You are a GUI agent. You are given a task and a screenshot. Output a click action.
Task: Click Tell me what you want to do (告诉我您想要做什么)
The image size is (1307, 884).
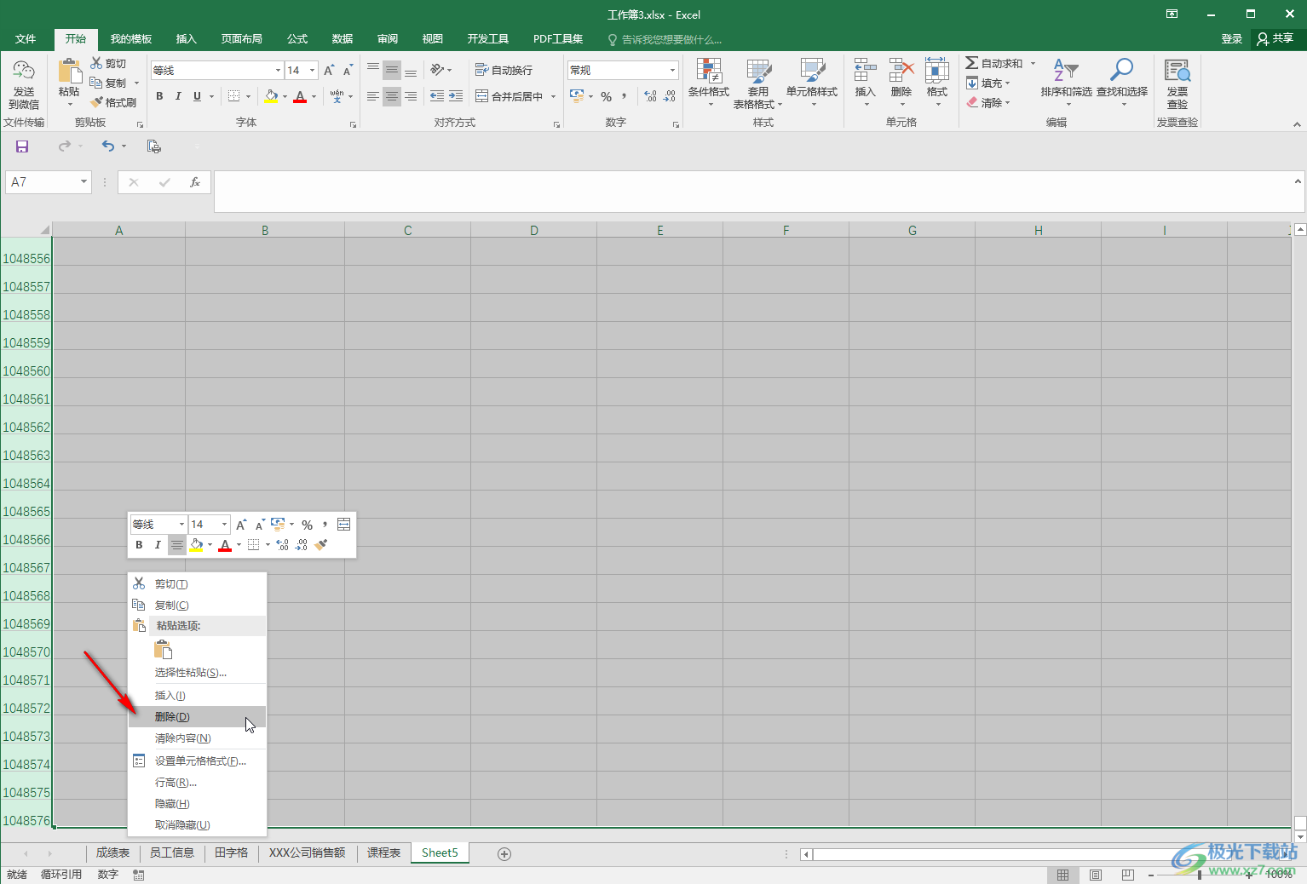pos(665,40)
